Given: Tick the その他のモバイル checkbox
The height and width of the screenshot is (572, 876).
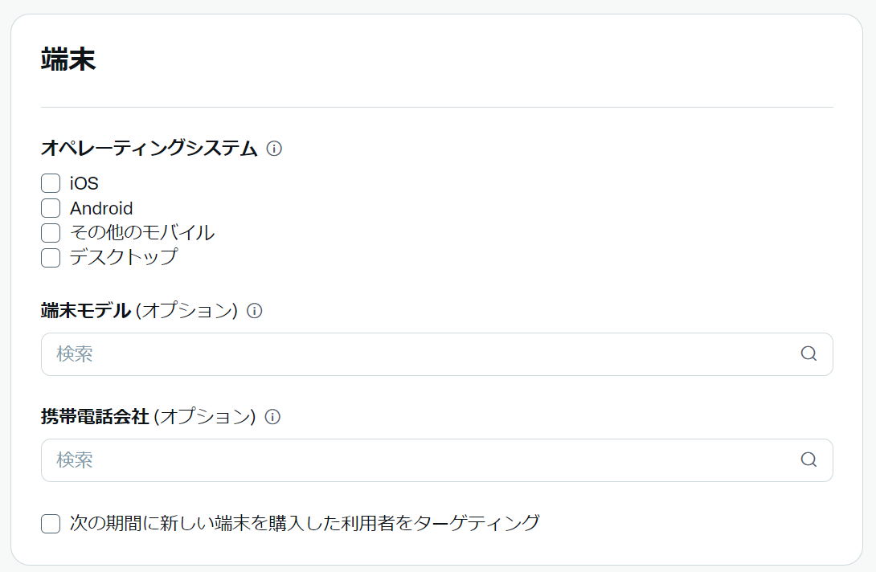Looking at the screenshot, I should (51, 233).
